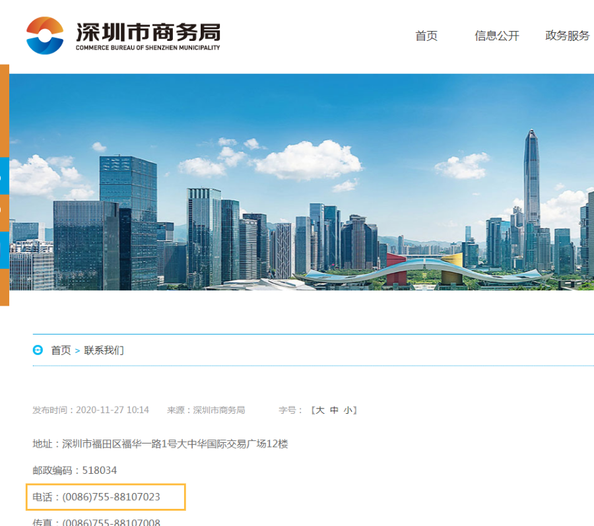Click 首页 in the breadcrumb trail
Image resolution: width=594 pixels, height=526 pixels.
coord(63,350)
